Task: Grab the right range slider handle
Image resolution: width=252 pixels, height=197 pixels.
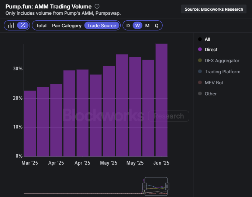Action: point(167,186)
